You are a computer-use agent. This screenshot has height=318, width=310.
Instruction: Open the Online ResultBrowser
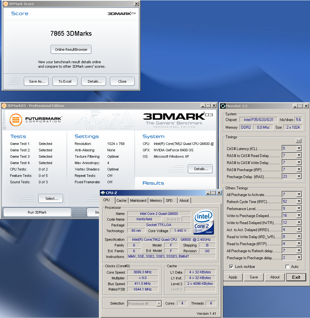coord(71,49)
